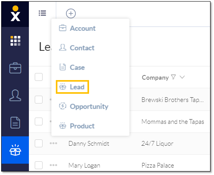Check the Mary Logan row checkbox
This screenshot has width=214, height=175.
click(39, 165)
